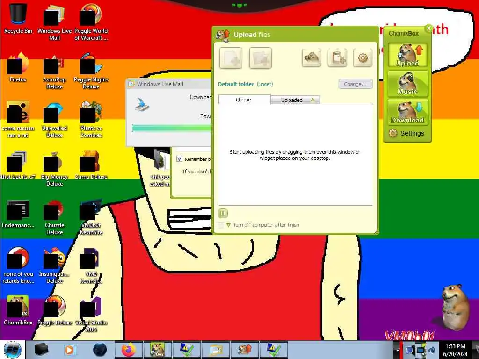Image resolution: width=479 pixels, height=359 pixels.
Task: Select the VM0b0t KevinSite desktop icon
Action: click(91, 217)
